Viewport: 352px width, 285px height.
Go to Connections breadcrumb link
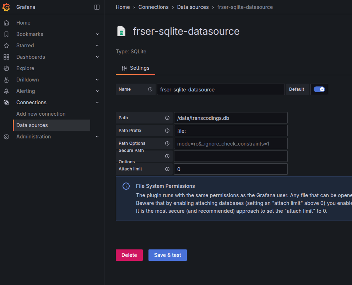click(153, 7)
